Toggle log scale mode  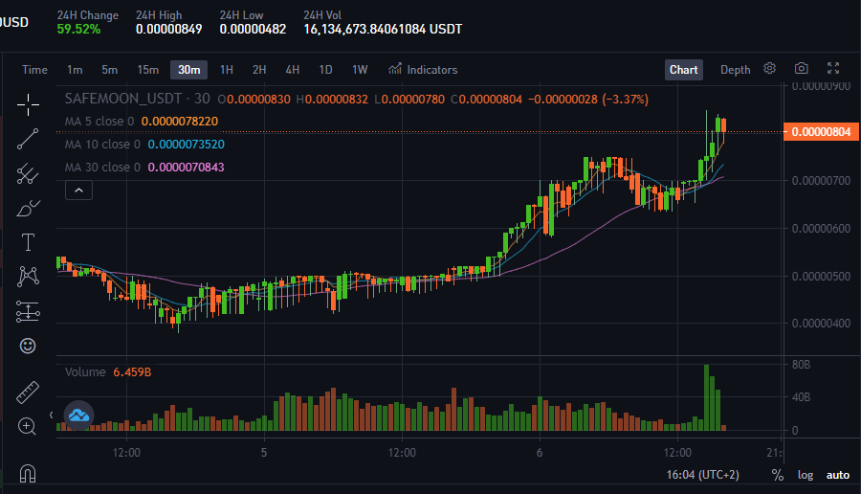[x=806, y=475]
